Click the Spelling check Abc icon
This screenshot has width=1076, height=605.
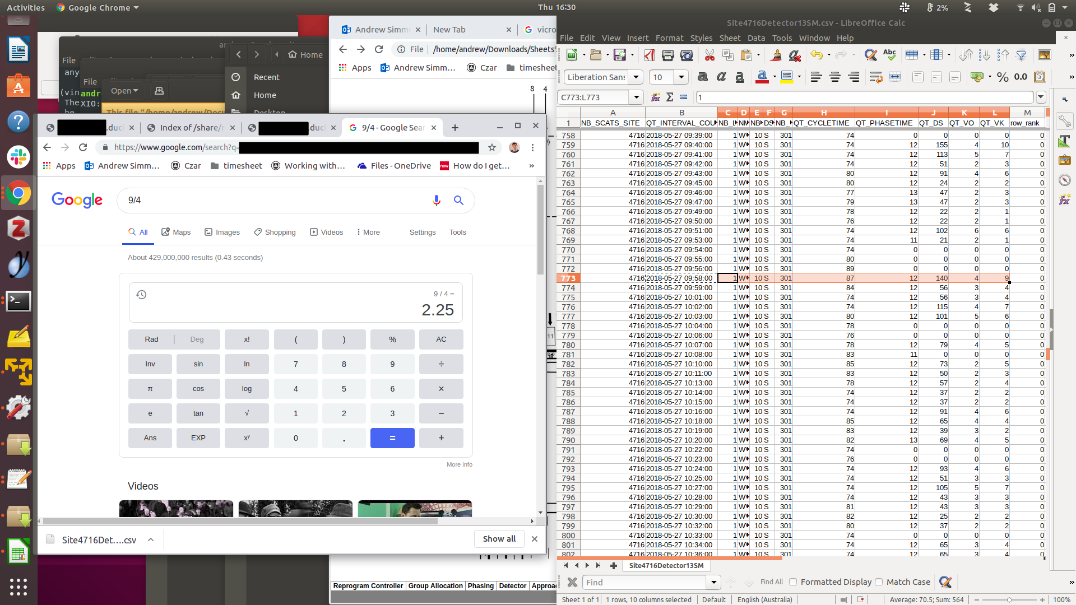[889, 55]
